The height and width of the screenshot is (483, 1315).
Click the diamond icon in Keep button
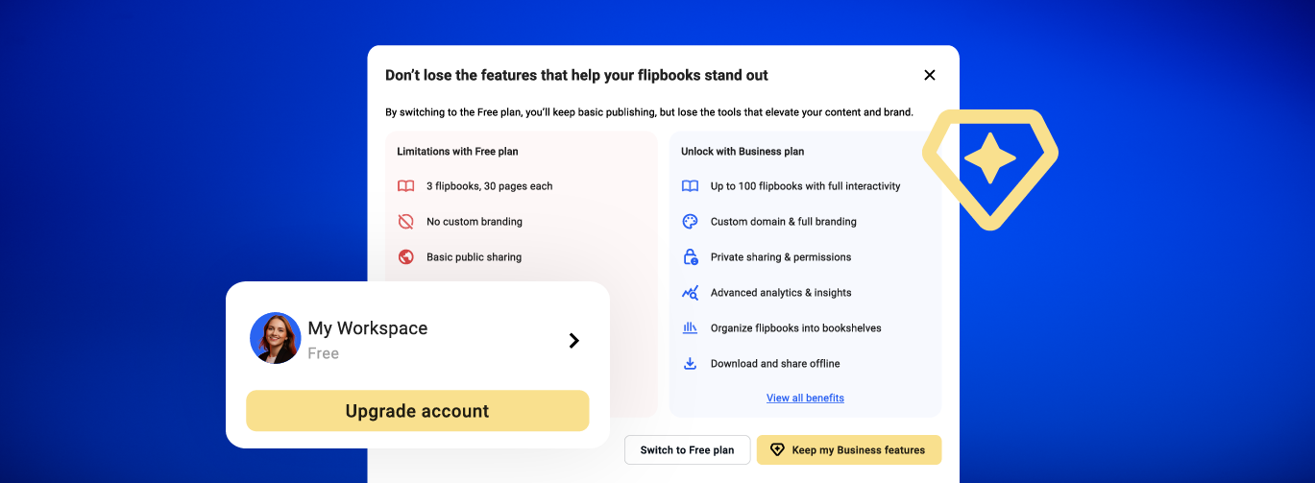(778, 450)
